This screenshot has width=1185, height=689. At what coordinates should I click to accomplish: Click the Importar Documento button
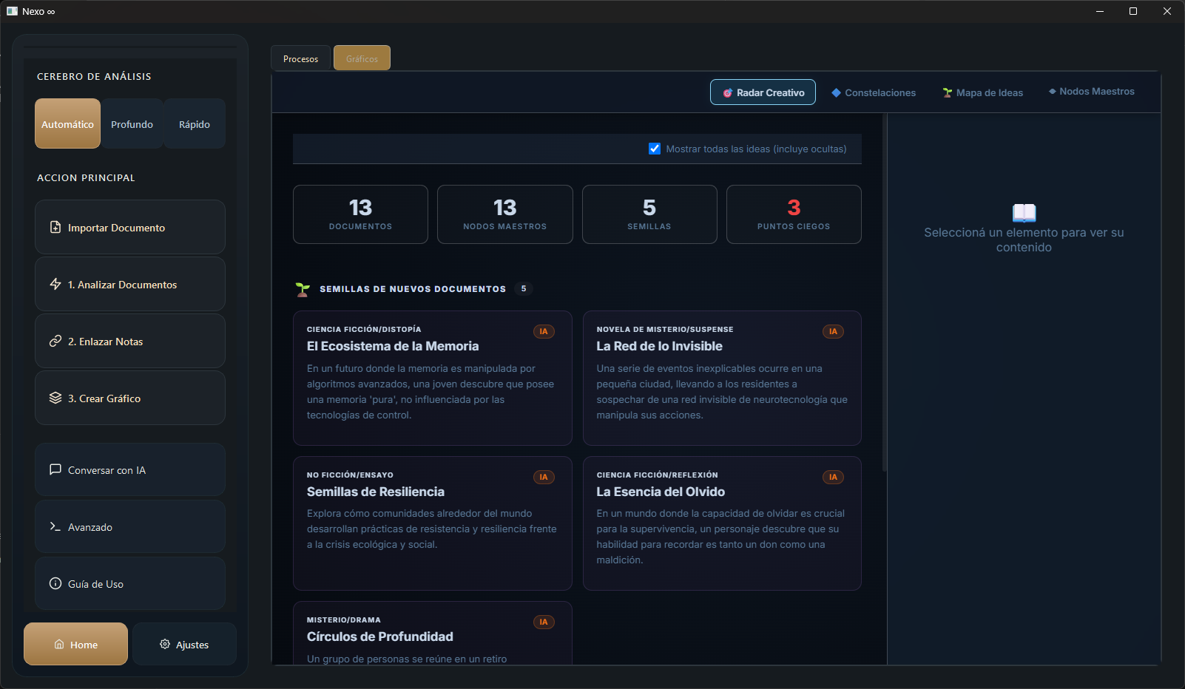(x=130, y=227)
